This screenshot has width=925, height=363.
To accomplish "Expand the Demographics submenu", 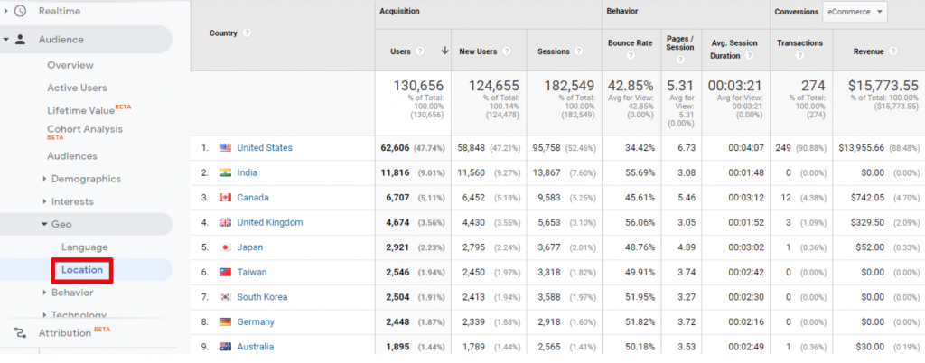I will (x=44, y=179).
